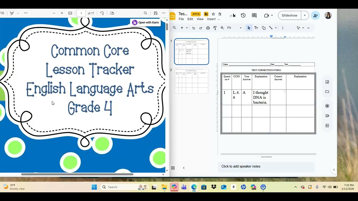
Task: Open version history clock icon
Action: click(243, 16)
